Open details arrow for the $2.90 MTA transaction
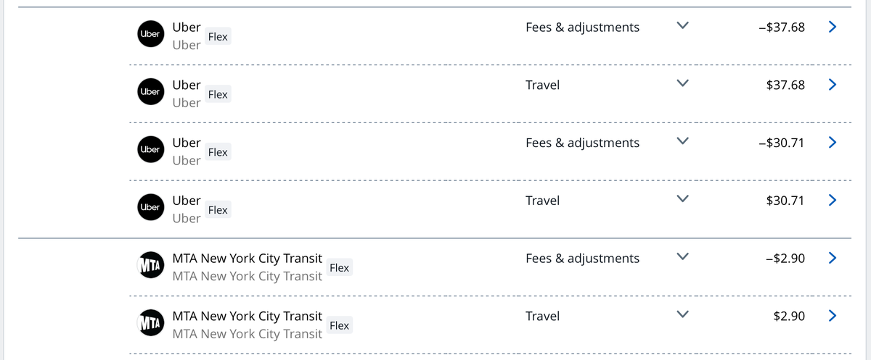871x360 pixels. click(833, 316)
